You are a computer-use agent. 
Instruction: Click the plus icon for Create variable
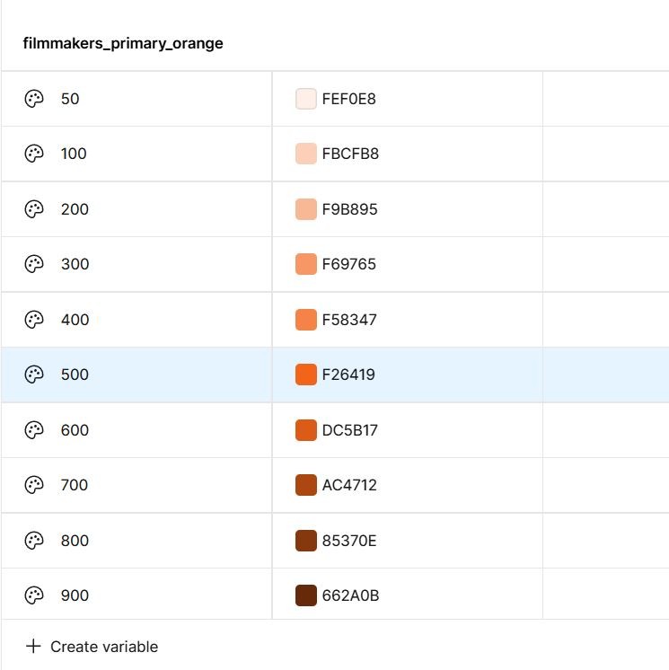click(x=33, y=646)
